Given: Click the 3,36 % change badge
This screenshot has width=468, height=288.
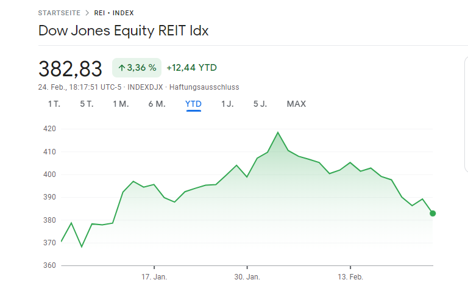Looking at the screenshot, I should [136, 68].
